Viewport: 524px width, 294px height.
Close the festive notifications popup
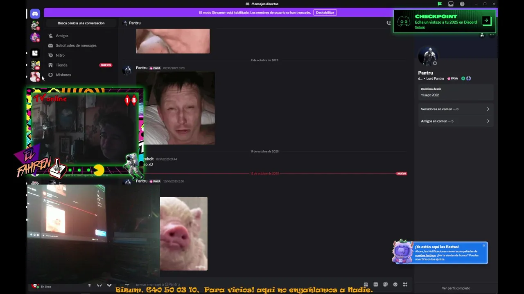click(x=484, y=245)
